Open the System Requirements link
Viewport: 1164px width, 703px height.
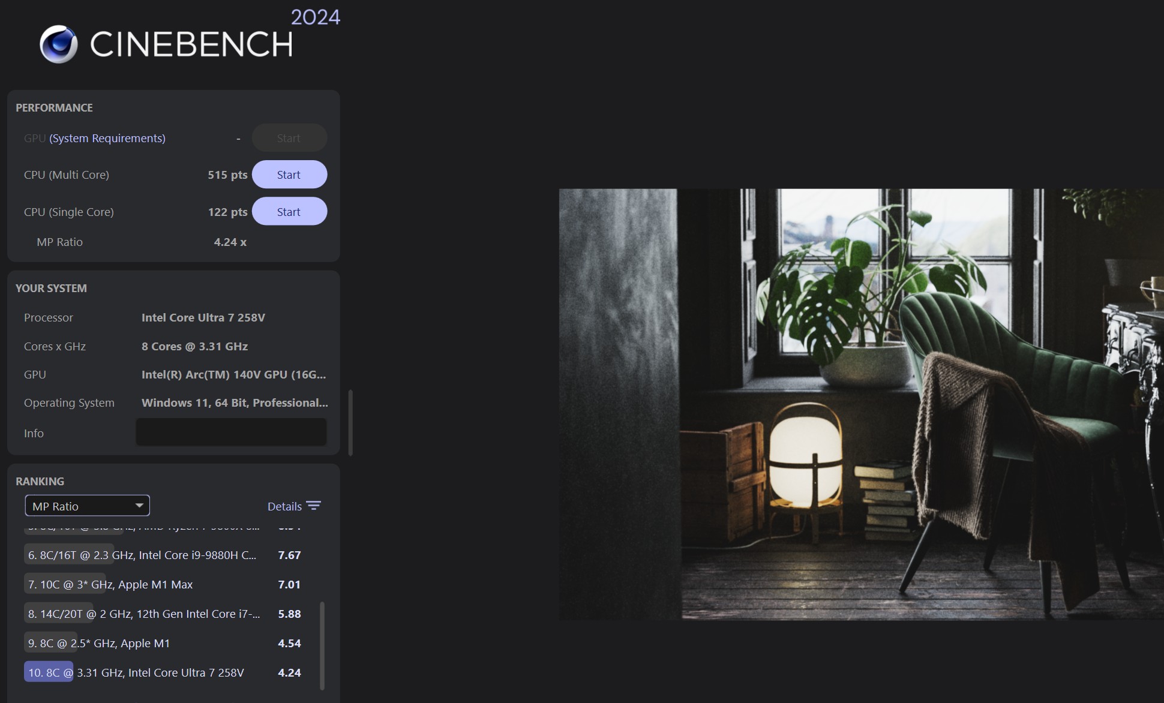[107, 138]
